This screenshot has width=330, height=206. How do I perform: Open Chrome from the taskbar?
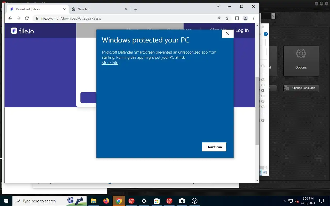click(119, 201)
